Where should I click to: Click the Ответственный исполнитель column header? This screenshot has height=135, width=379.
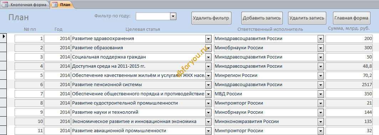[270, 29]
